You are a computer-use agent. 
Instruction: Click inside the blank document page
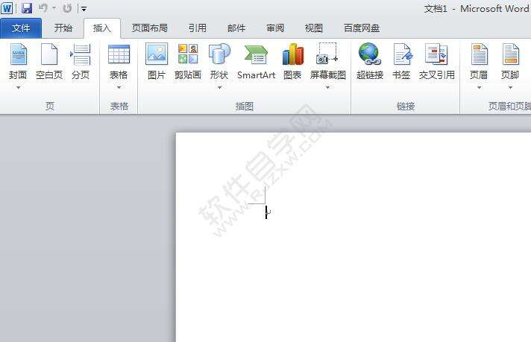pos(354,237)
